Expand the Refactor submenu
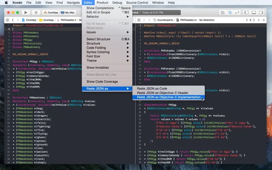 click(107, 17)
